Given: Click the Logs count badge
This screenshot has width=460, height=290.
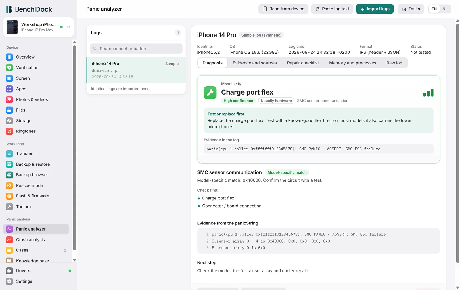Looking at the screenshot, I should pos(178,33).
